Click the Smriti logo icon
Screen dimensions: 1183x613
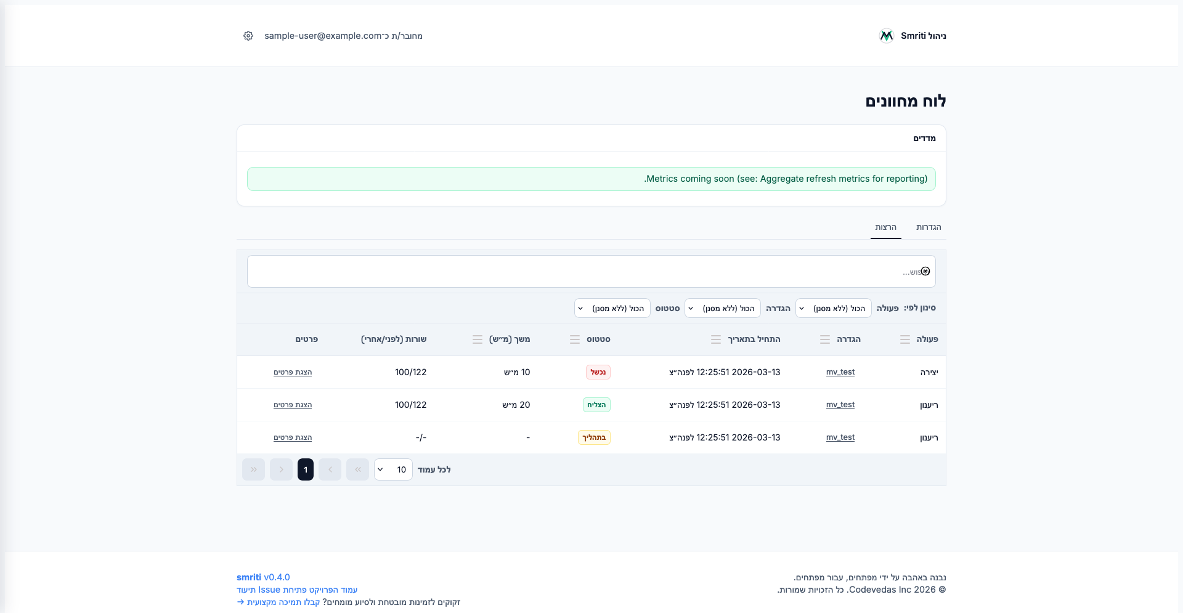(886, 36)
